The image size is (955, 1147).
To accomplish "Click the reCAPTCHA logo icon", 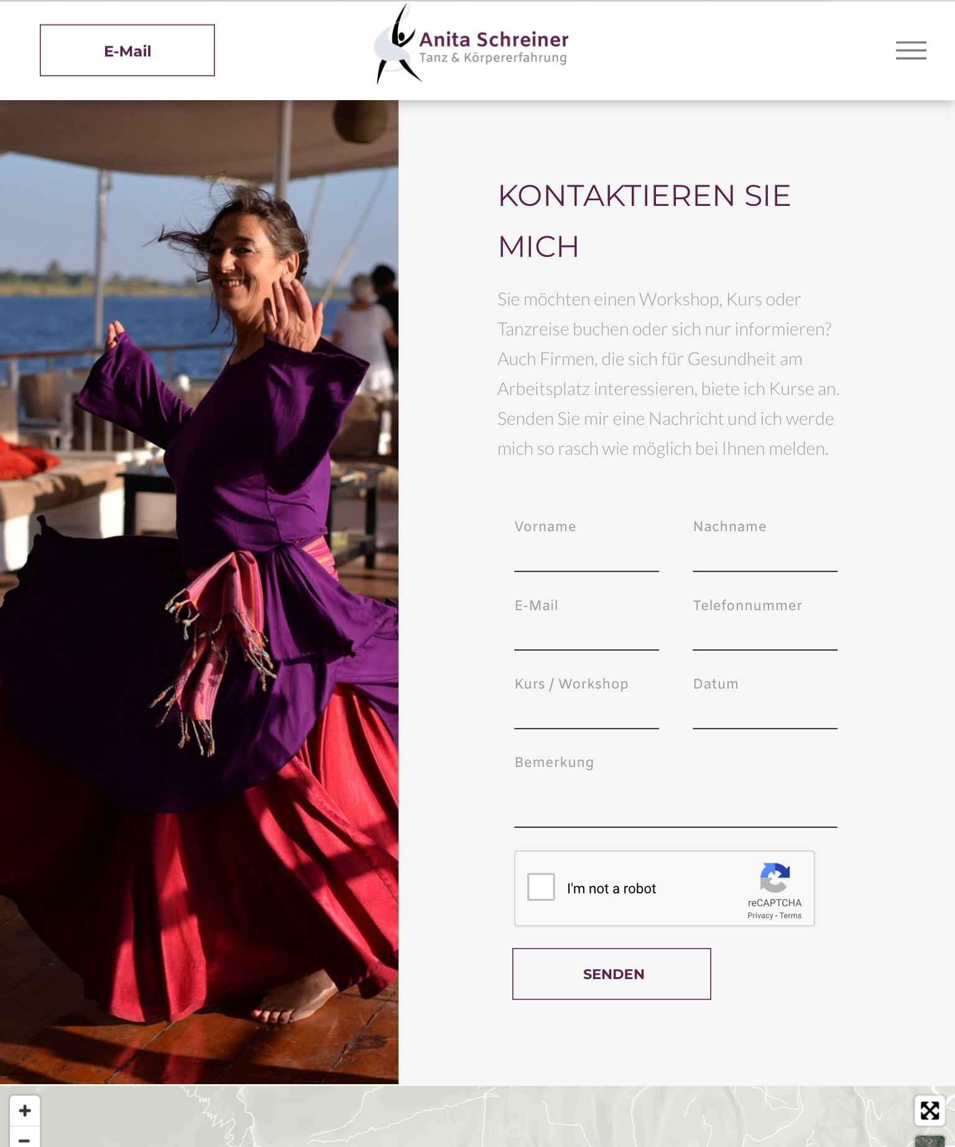I will click(775, 877).
